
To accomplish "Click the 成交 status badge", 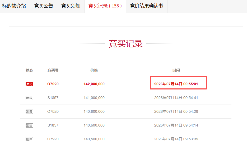I will pos(29,84).
